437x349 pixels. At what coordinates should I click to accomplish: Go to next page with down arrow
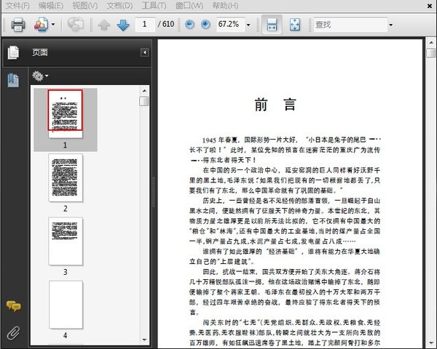(122, 25)
